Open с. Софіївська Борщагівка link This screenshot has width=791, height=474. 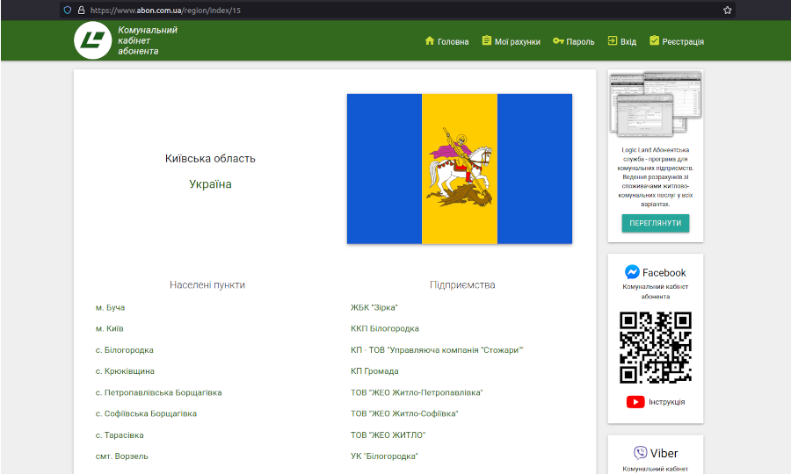(146, 413)
